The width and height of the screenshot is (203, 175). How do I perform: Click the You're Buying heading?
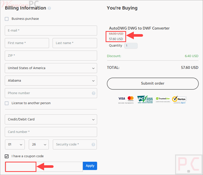pos(122,8)
